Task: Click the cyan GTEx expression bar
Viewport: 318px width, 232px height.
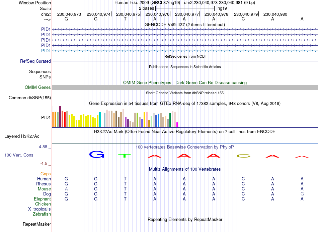Action: tap(100, 119)
